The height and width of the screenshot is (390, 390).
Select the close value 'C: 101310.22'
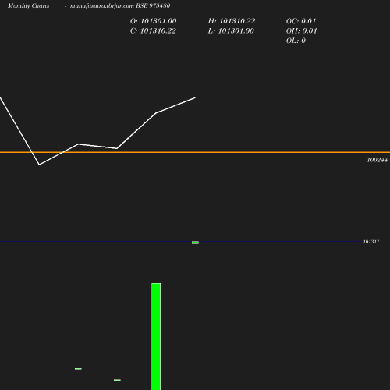153,31
